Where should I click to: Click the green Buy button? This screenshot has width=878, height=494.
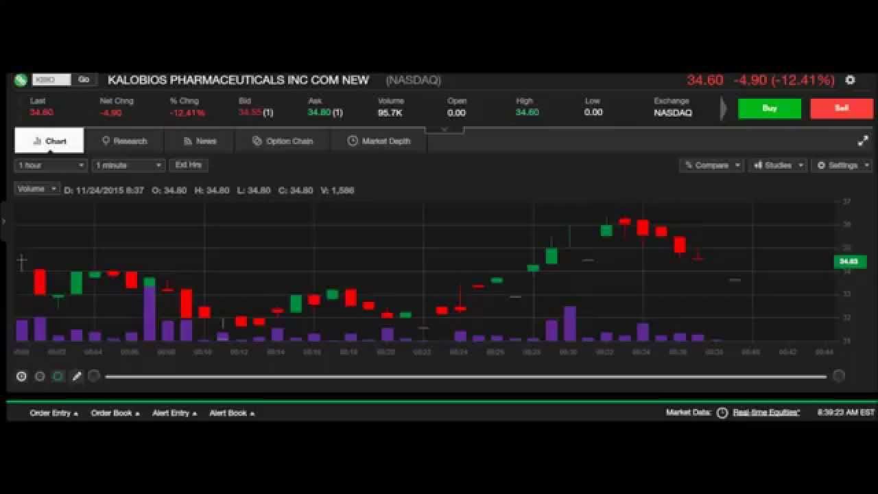pos(769,108)
